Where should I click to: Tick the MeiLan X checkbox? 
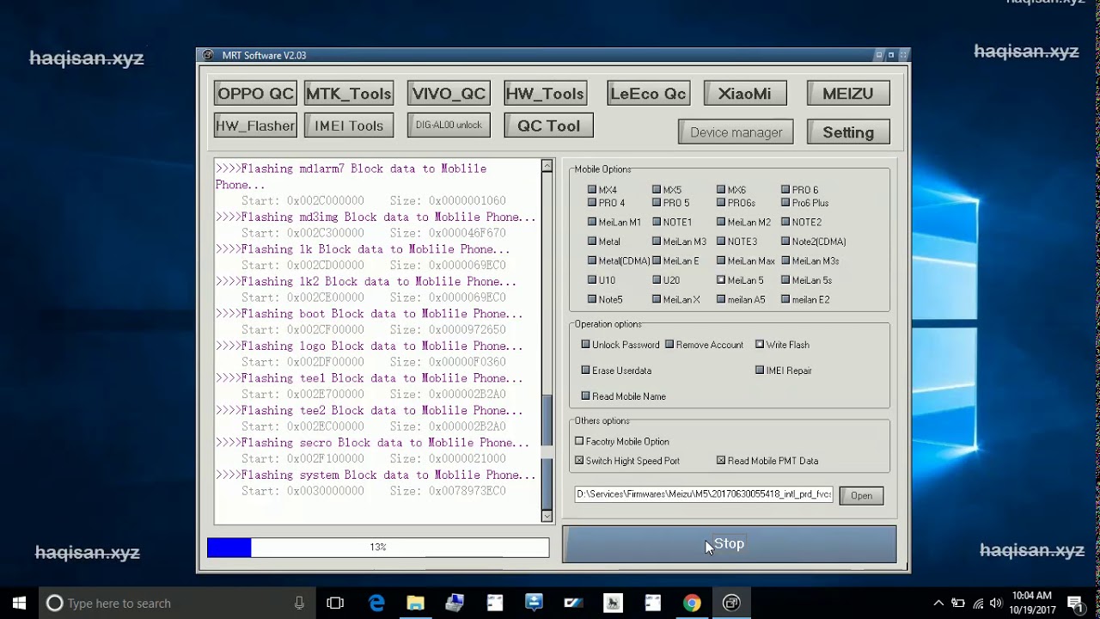[x=657, y=299]
